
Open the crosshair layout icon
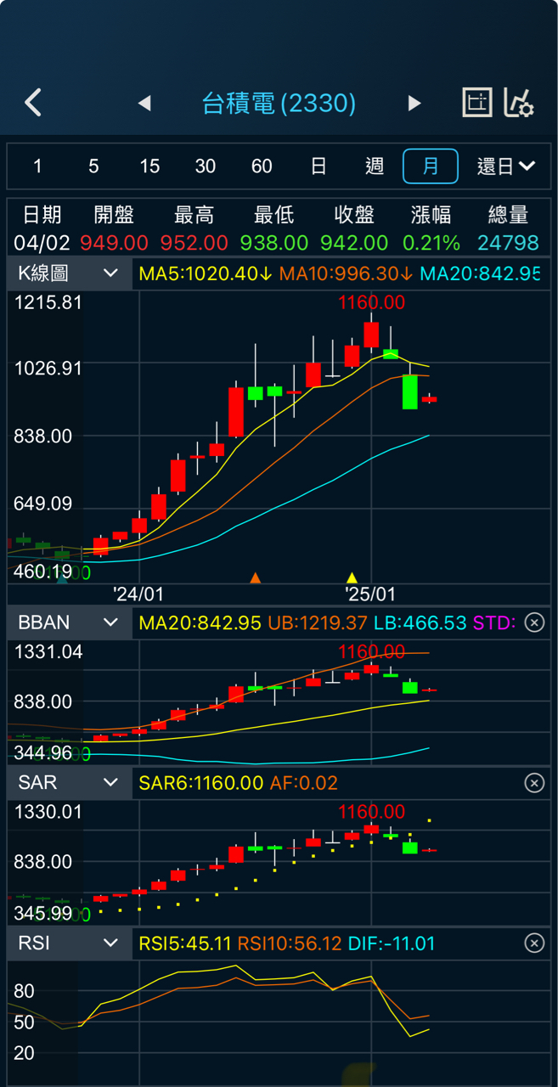(476, 103)
